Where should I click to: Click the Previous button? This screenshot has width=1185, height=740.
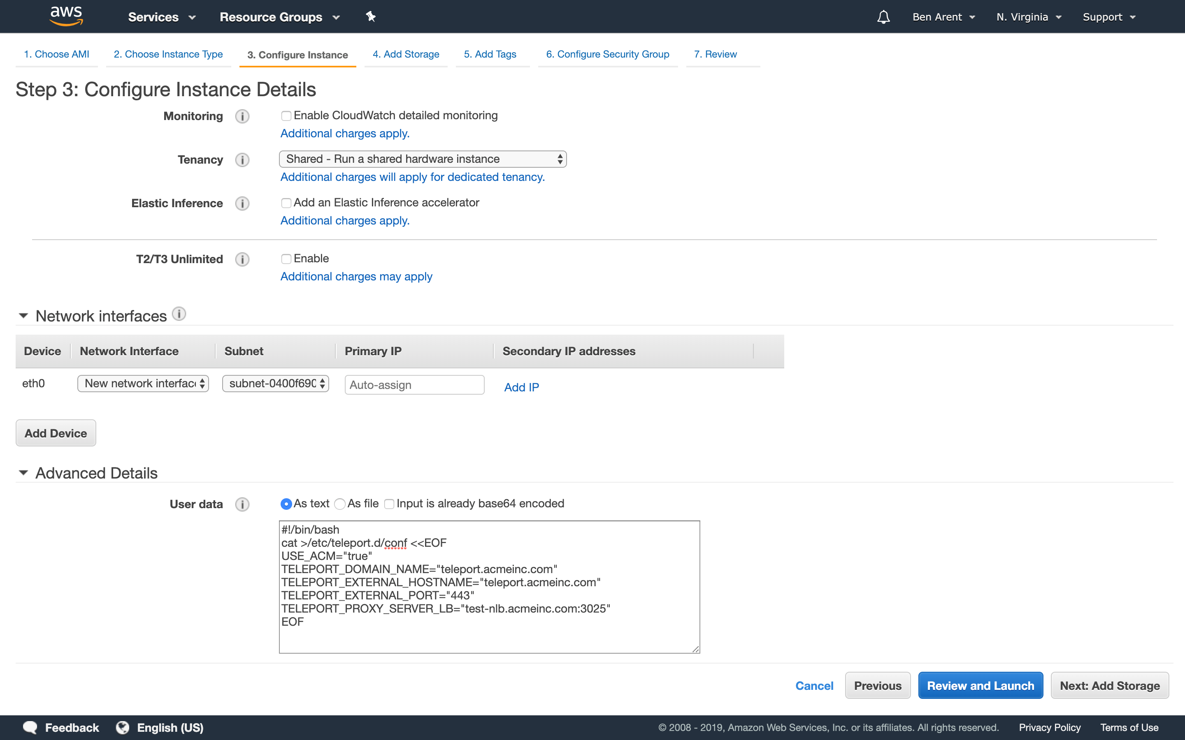pos(878,686)
